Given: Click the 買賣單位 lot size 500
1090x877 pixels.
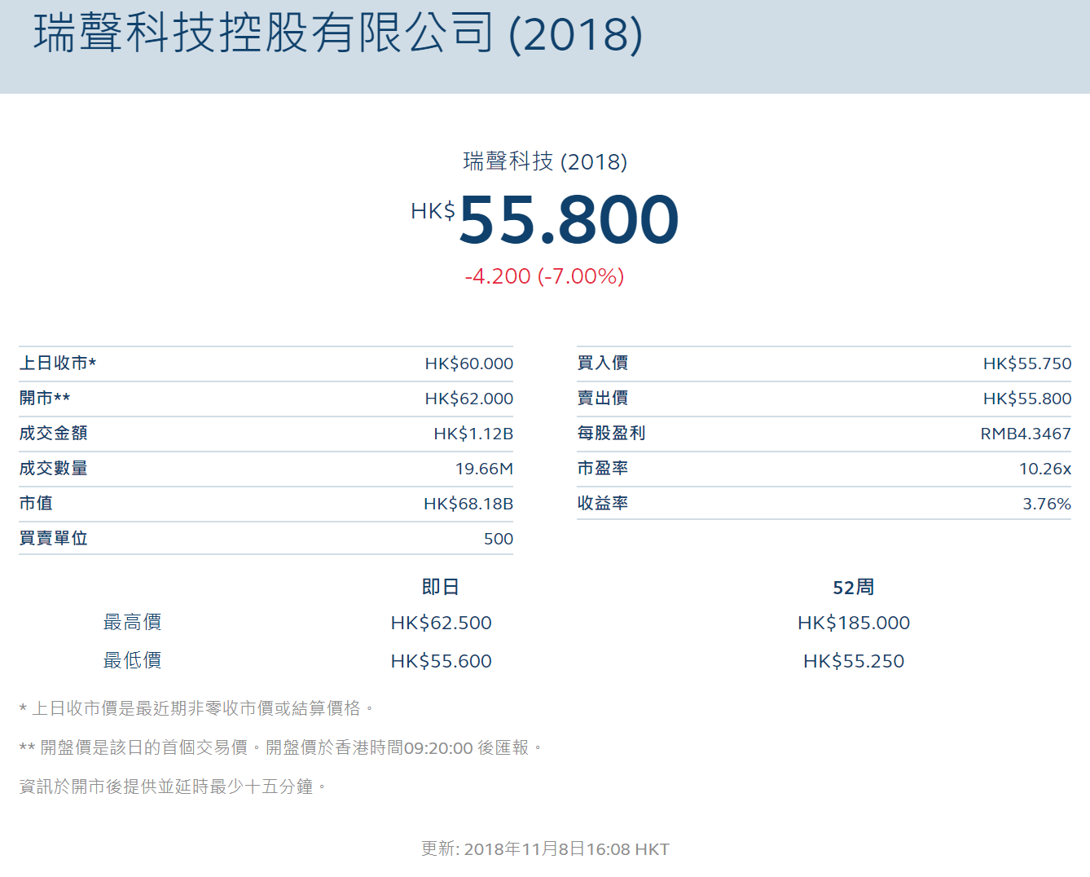Looking at the screenshot, I should (x=503, y=539).
